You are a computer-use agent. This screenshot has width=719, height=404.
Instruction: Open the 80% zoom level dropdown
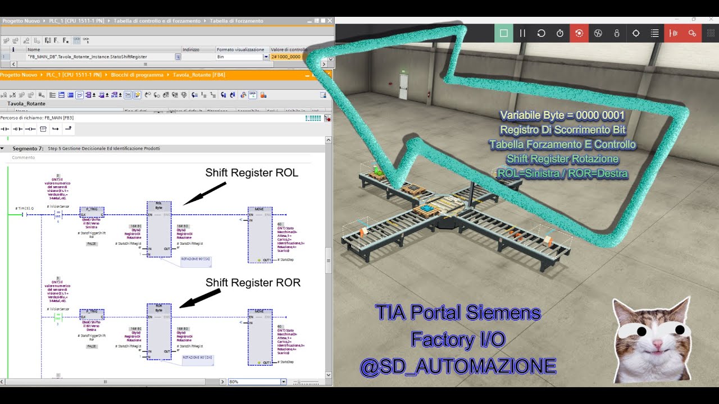pyautogui.click(x=284, y=382)
